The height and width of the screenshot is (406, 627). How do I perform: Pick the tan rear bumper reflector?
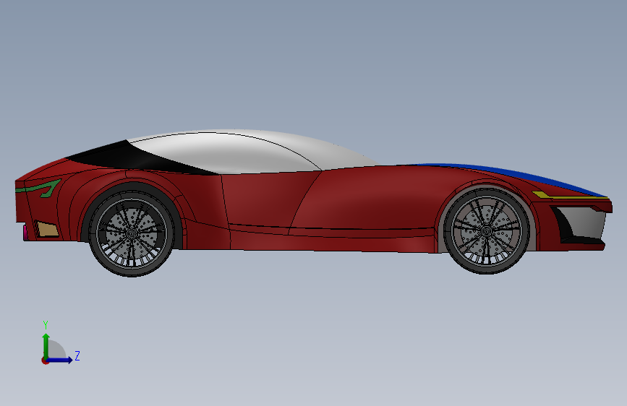46,230
